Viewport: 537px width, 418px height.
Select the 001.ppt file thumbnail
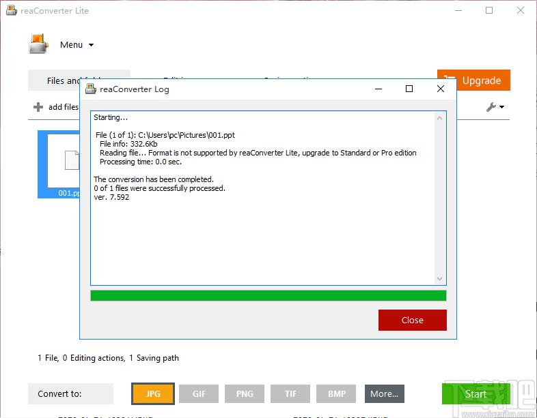pyautogui.click(x=59, y=164)
